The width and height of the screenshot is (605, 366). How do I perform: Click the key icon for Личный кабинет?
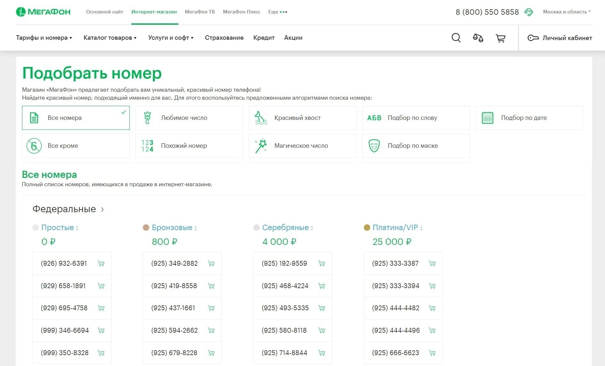(533, 38)
